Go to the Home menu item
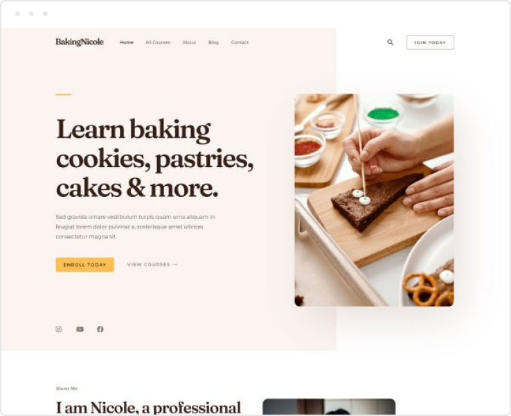Image resolution: width=511 pixels, height=416 pixels. (127, 42)
